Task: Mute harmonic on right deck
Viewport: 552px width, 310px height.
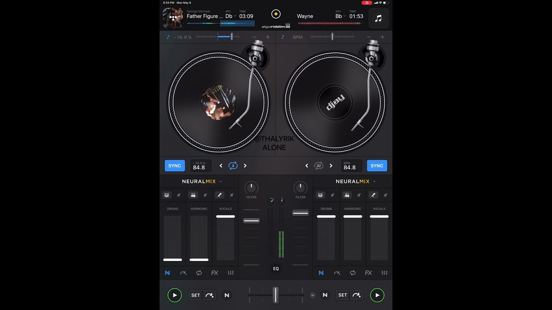Action: pos(359,195)
